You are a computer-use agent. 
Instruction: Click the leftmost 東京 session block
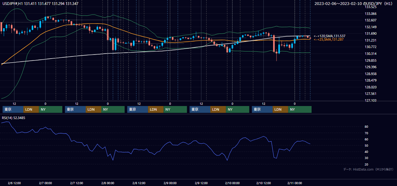(13, 109)
